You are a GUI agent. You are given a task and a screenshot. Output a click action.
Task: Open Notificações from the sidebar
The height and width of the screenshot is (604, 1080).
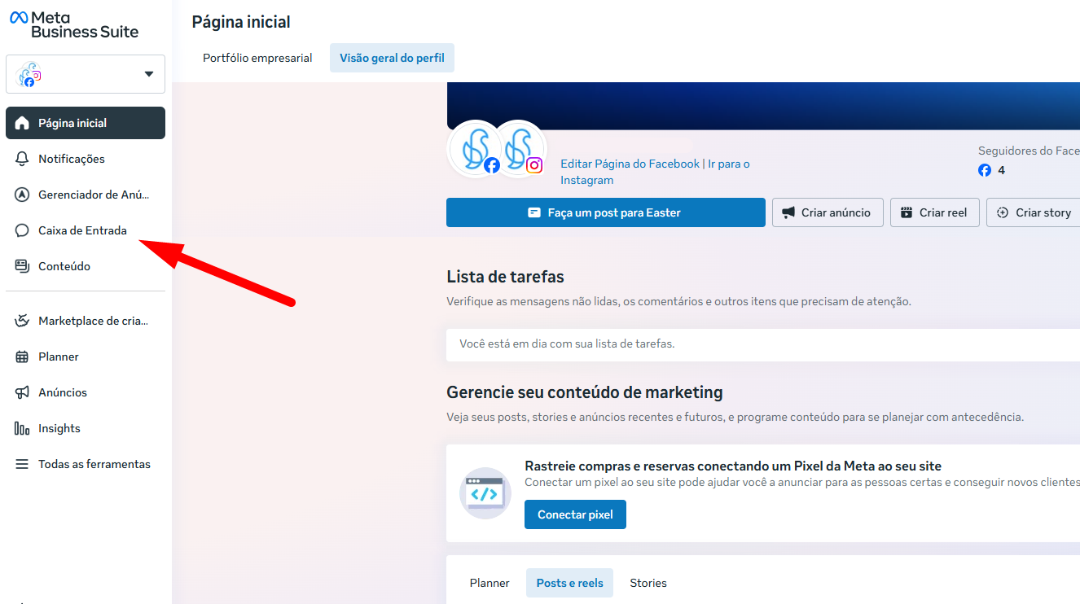[x=86, y=159]
